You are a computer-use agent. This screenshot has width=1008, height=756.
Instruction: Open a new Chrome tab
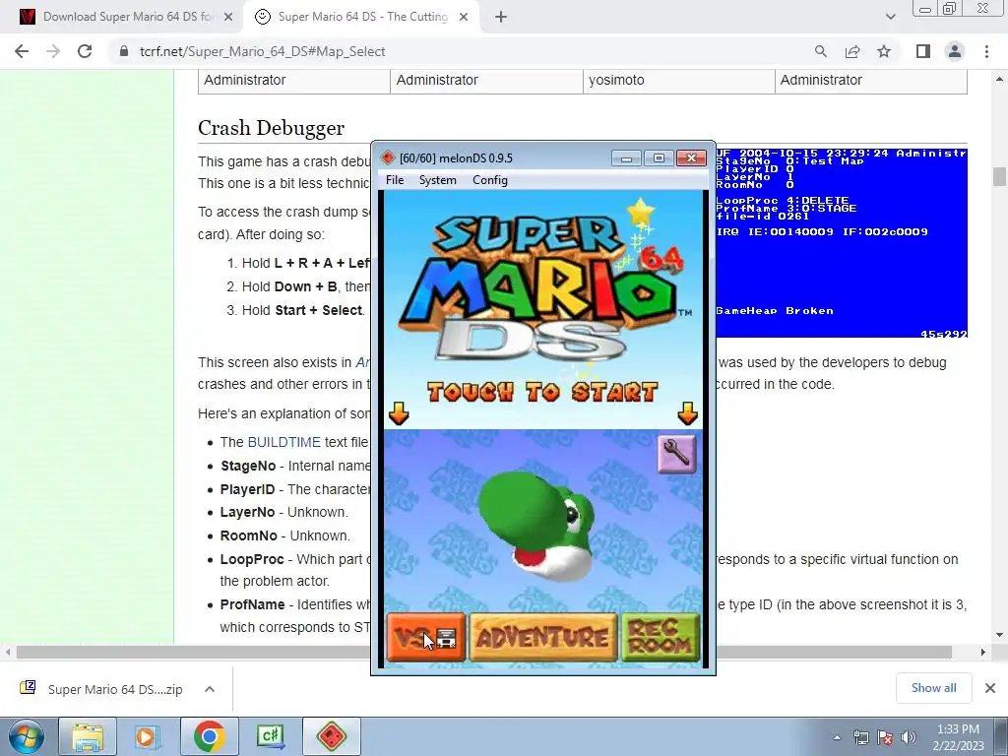click(501, 17)
